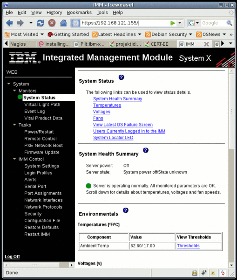The image size is (237, 280).
Task: Open the Temperatures link
Action: click(x=107, y=105)
